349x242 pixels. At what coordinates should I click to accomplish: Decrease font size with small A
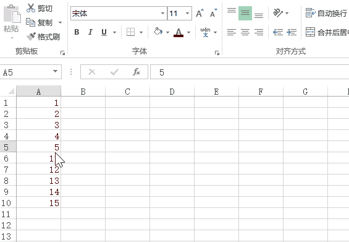214,13
